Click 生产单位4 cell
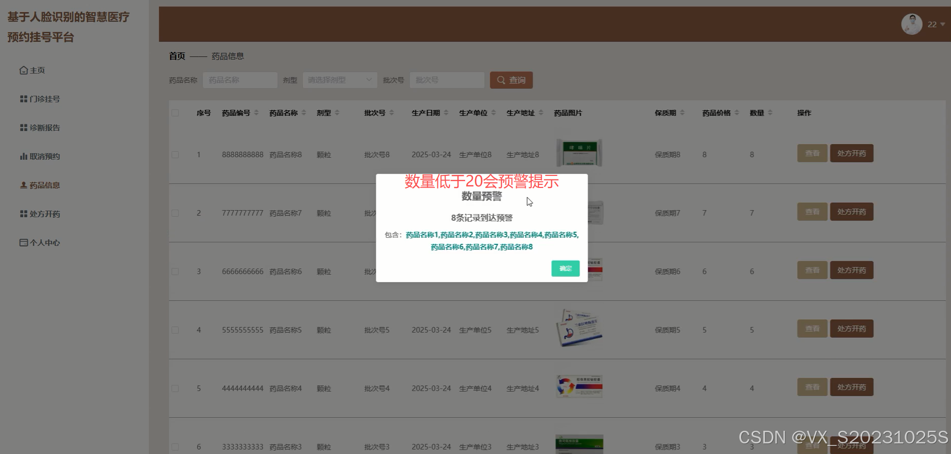The width and height of the screenshot is (951, 454). [x=475, y=388]
